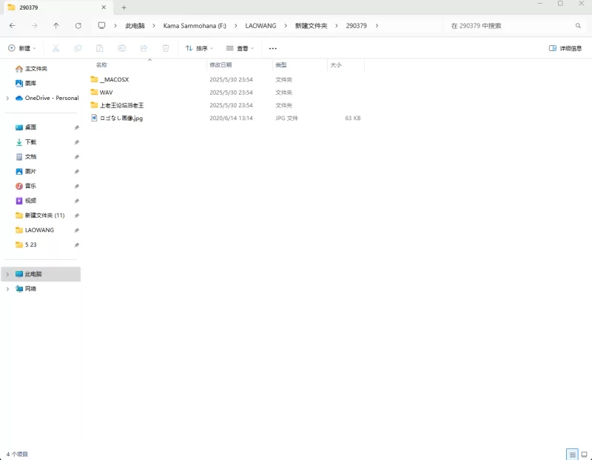
Task: Sort by 名称 column header
Action: pyautogui.click(x=101, y=65)
